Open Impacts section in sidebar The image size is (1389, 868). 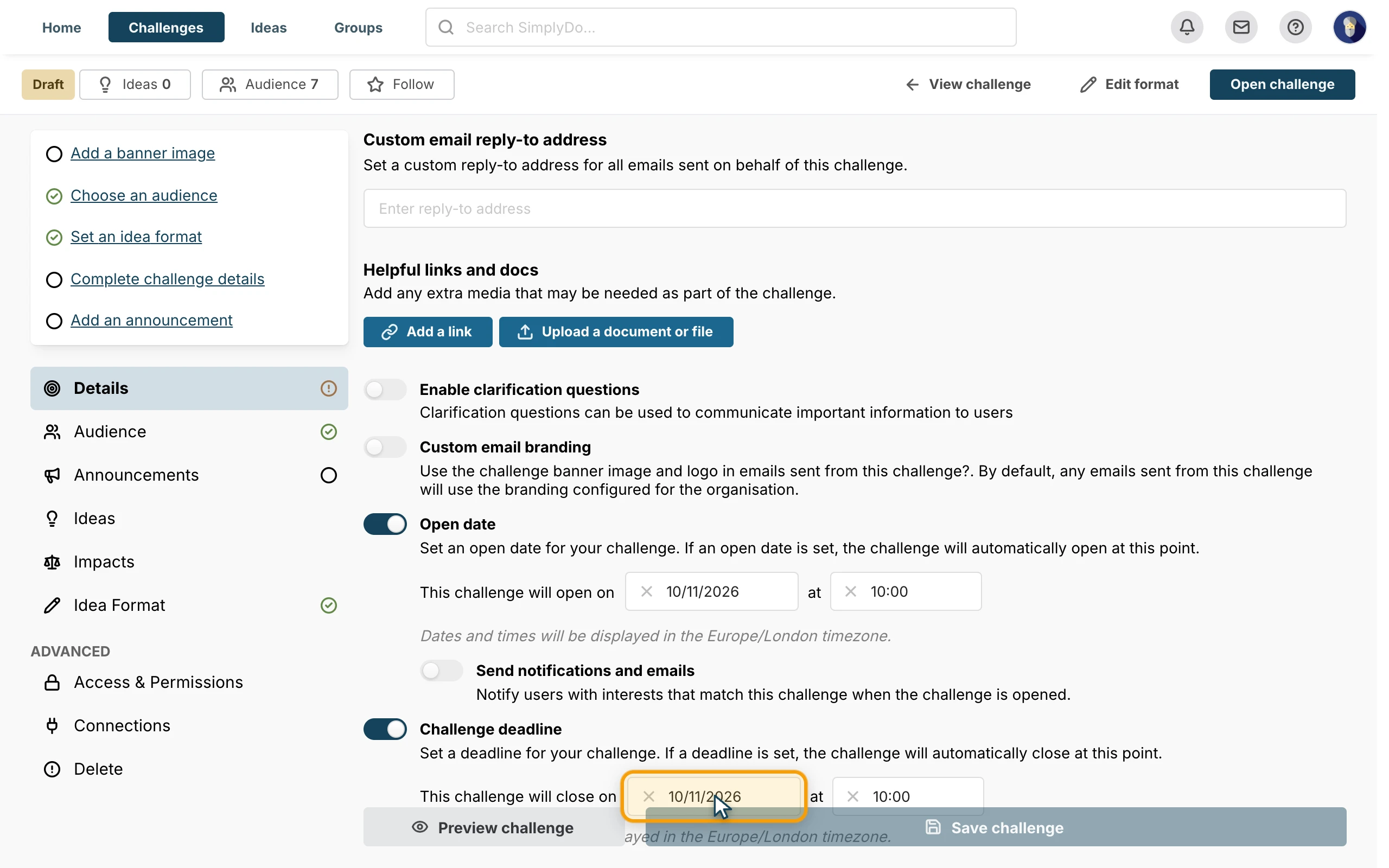coord(189,562)
